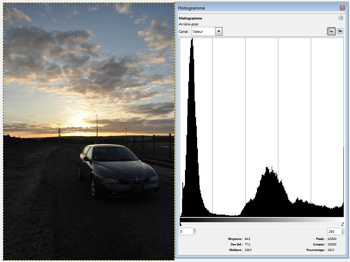Decrease the maximum range with down arrow
Image resolution: width=350 pixels, height=262 pixels.
pos(343,233)
